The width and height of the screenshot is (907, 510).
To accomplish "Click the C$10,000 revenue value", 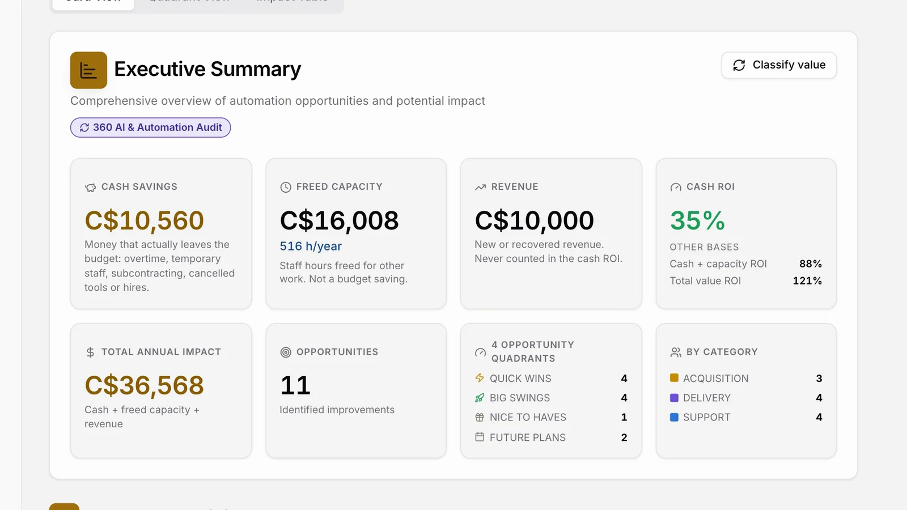I will (x=534, y=220).
